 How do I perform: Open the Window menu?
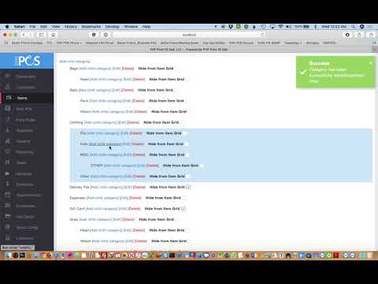(131, 27)
